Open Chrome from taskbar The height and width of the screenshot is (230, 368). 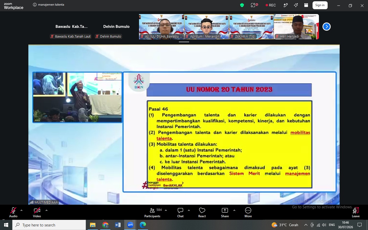click(105, 225)
